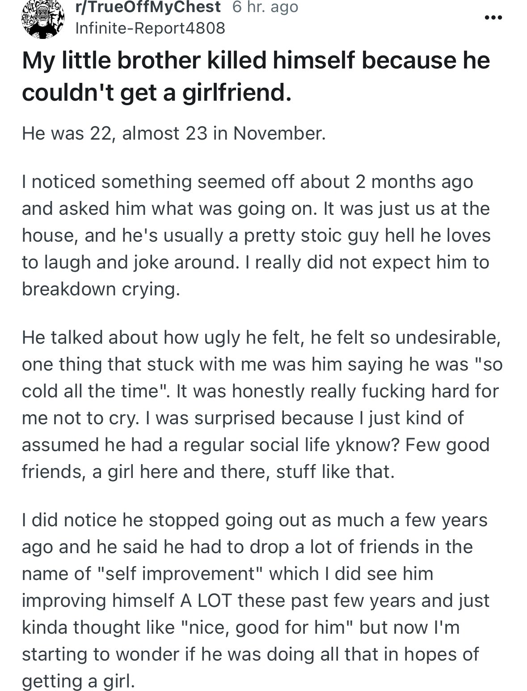This screenshot has height=691, width=527.
Task: Click the words "breakdown crying."
Action: pos(101,289)
